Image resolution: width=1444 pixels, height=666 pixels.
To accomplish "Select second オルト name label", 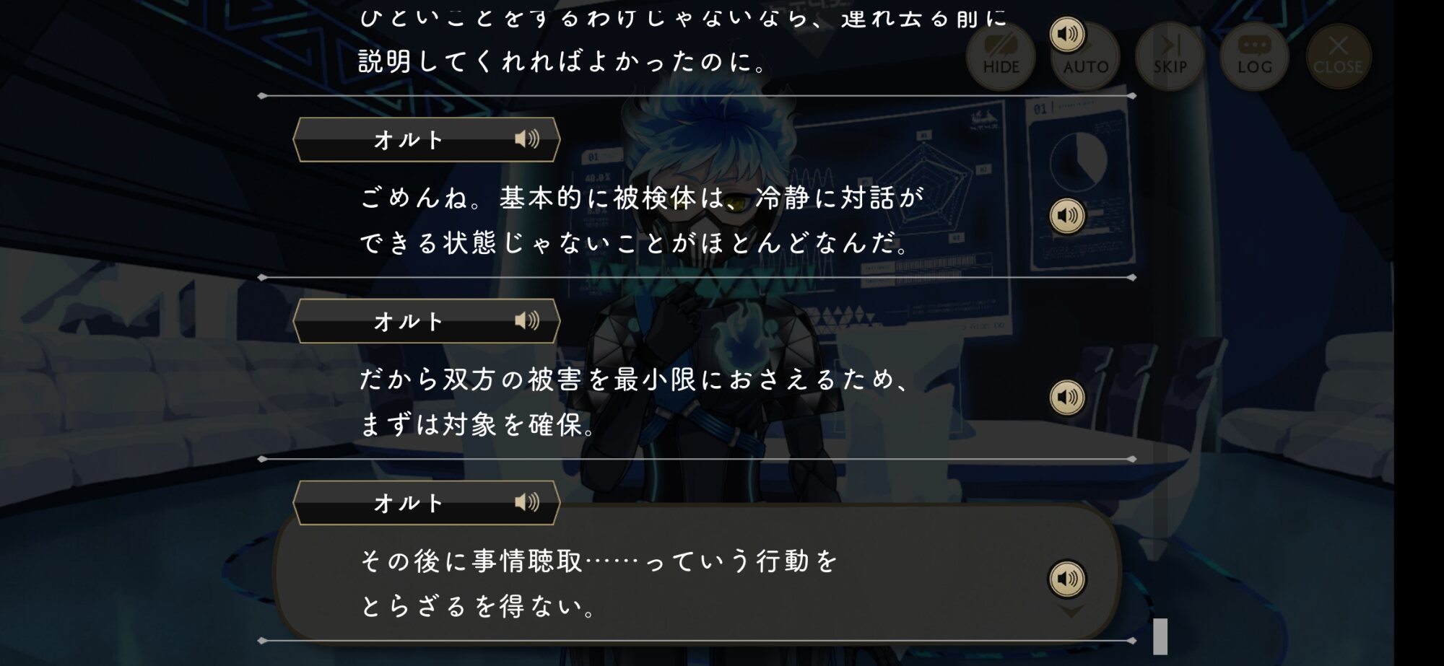I will pyautogui.click(x=409, y=321).
